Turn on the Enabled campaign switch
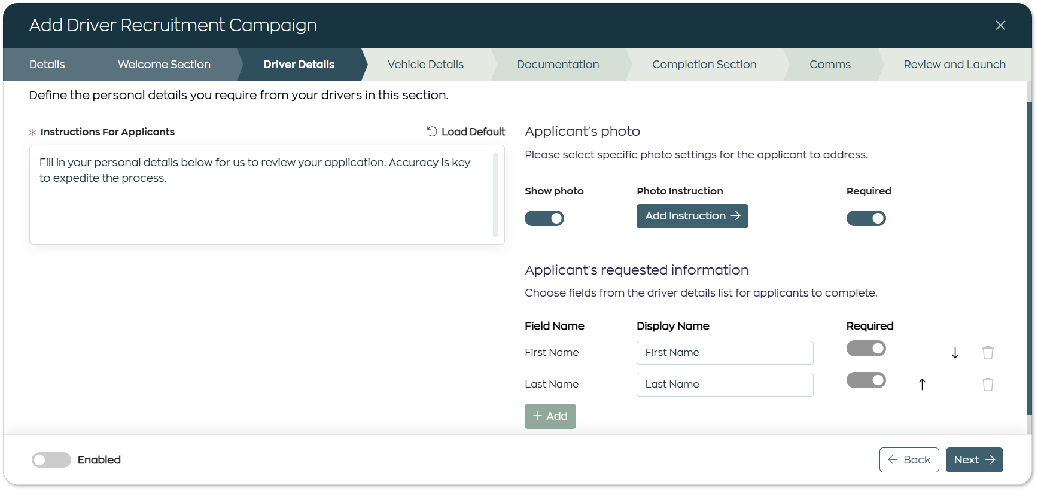 coord(51,460)
